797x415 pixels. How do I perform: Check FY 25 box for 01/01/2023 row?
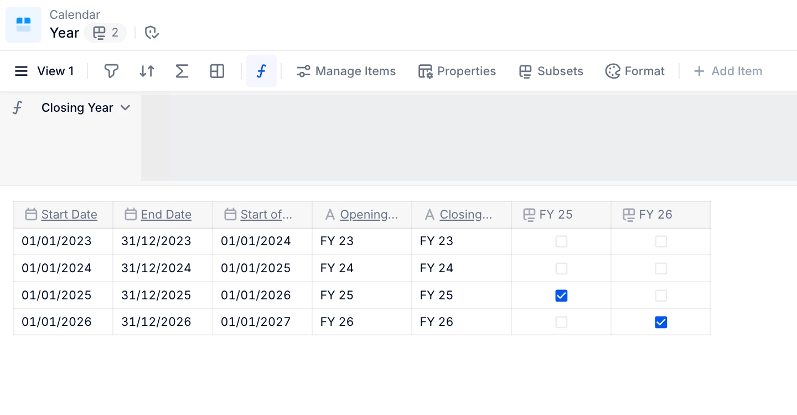coord(561,241)
